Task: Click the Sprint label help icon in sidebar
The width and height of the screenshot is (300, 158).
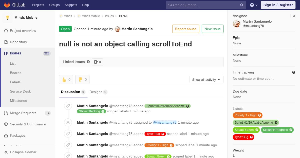Action: click(276, 123)
